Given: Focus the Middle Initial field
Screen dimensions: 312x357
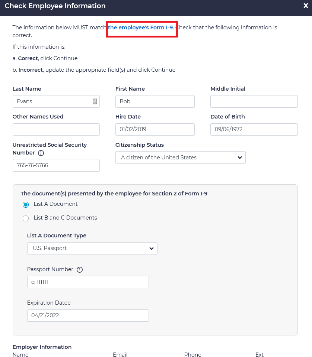Looking at the screenshot, I should [254, 101].
